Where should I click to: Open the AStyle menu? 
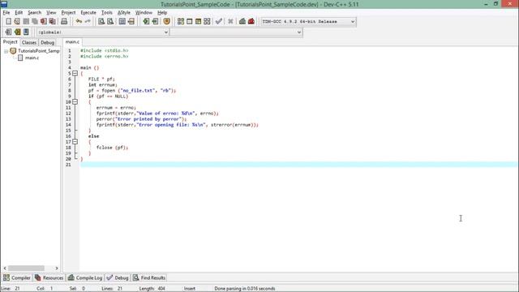tap(124, 13)
